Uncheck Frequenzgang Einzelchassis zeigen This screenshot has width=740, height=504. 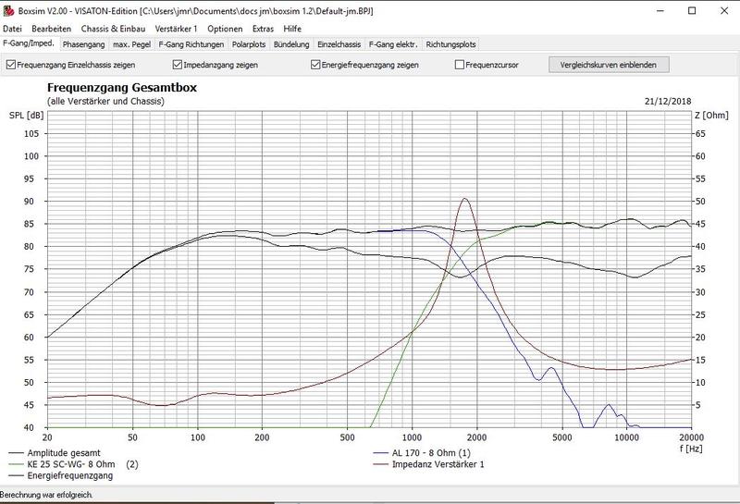[x=12, y=66]
